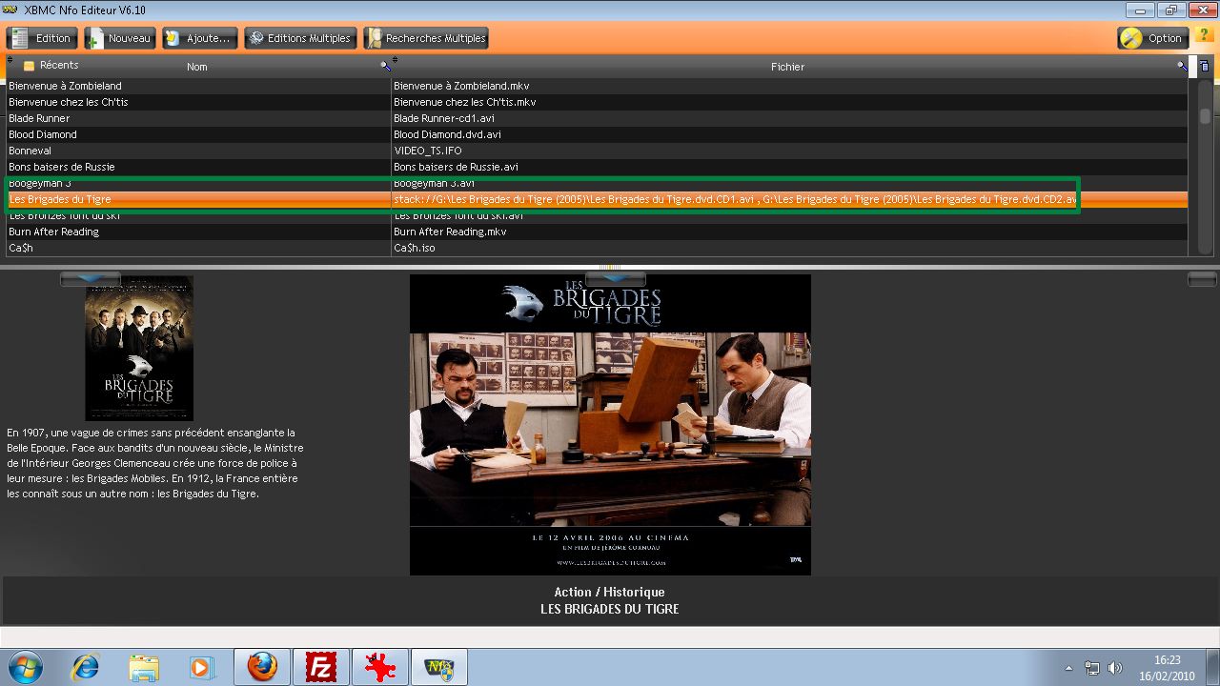Viewport: 1220px width, 686px height.
Task: Click the taskbar clock showing 16:23
Action: point(1168,667)
